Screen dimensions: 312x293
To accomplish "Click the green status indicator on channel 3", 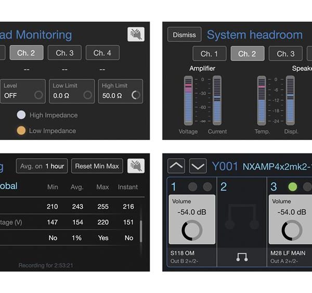I will [x=293, y=187].
